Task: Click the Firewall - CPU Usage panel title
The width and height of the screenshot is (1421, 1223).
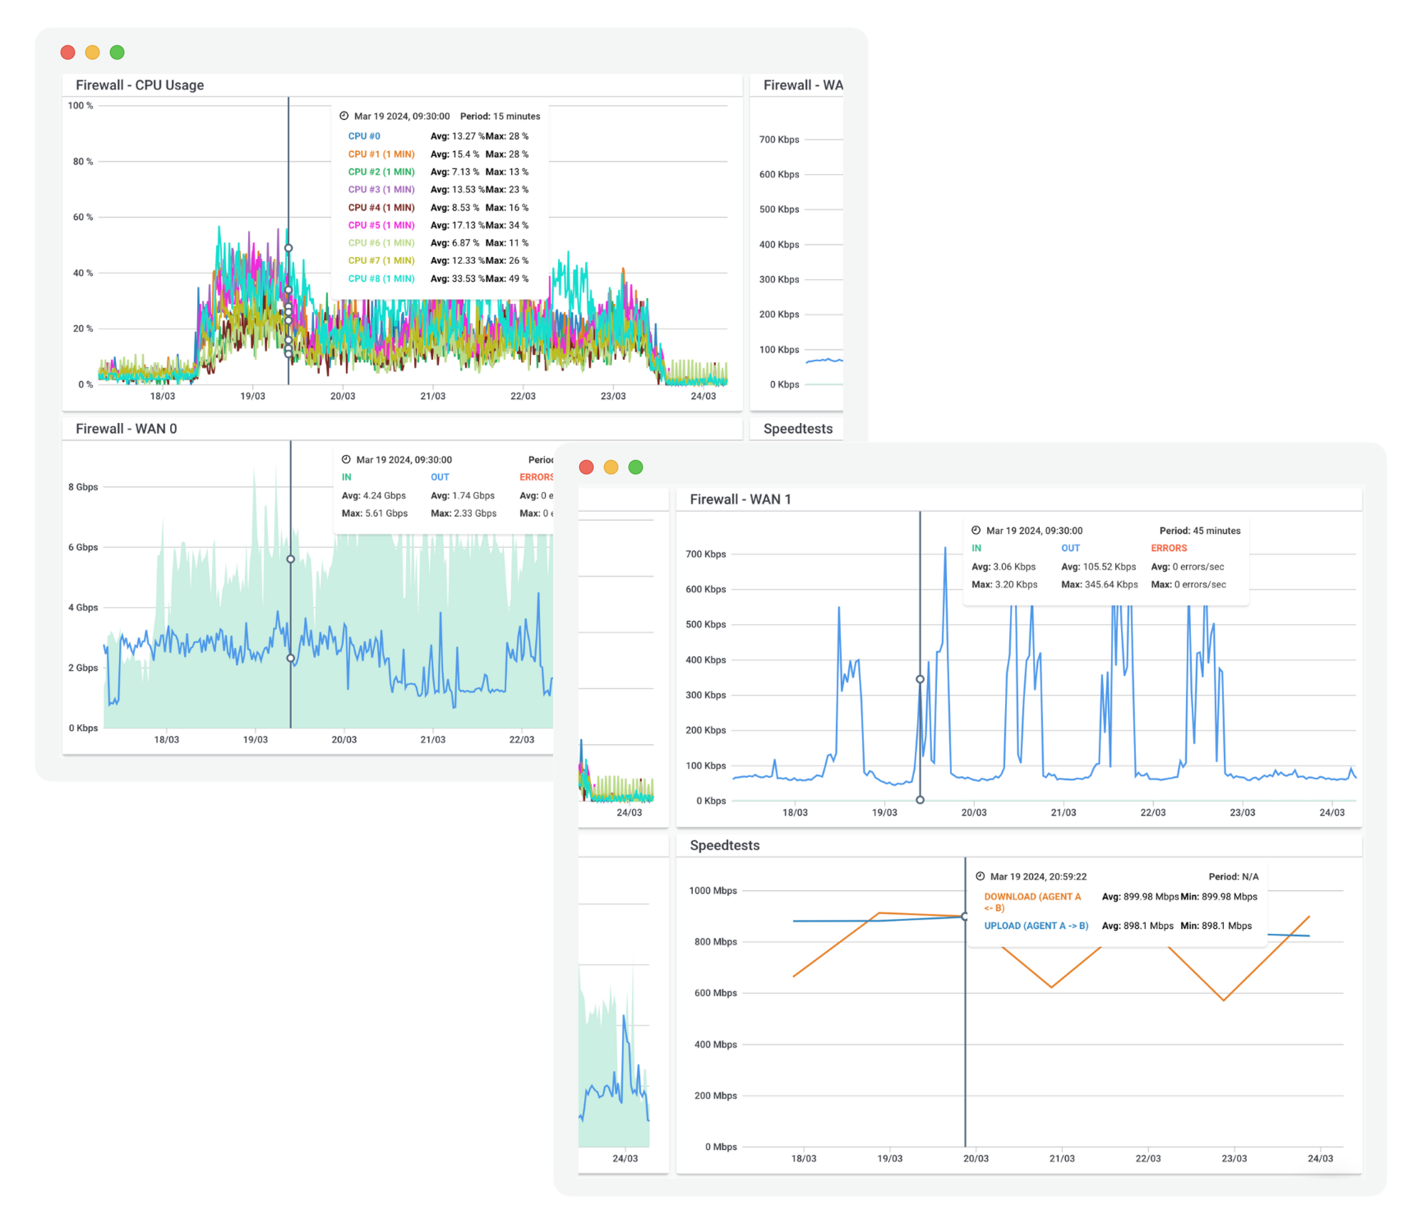Action: (140, 85)
